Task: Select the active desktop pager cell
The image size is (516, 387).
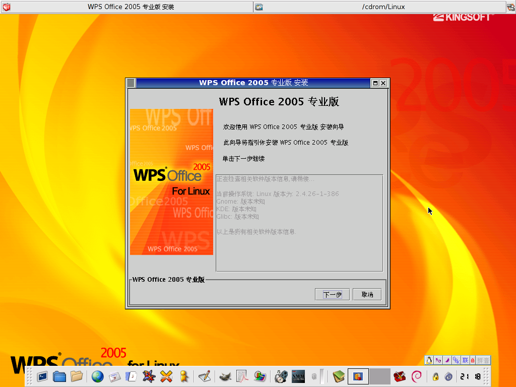Action: tap(358, 376)
